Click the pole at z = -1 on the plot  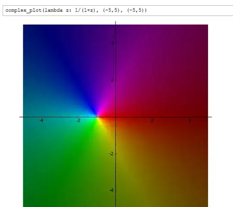[x=97, y=117]
